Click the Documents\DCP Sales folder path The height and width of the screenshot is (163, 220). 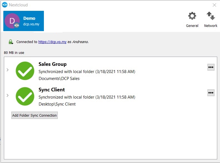(59, 79)
